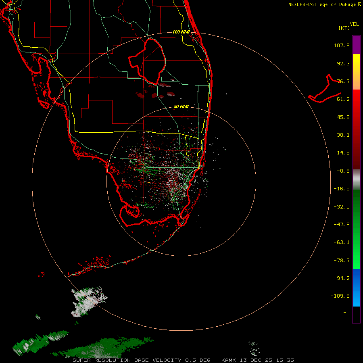Click the 14.5 legend value
The width and height of the screenshot is (363, 363).
point(343,153)
